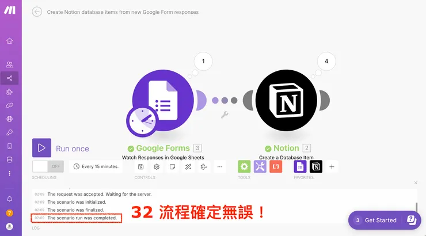Click the scenario title text

[x=123, y=12]
